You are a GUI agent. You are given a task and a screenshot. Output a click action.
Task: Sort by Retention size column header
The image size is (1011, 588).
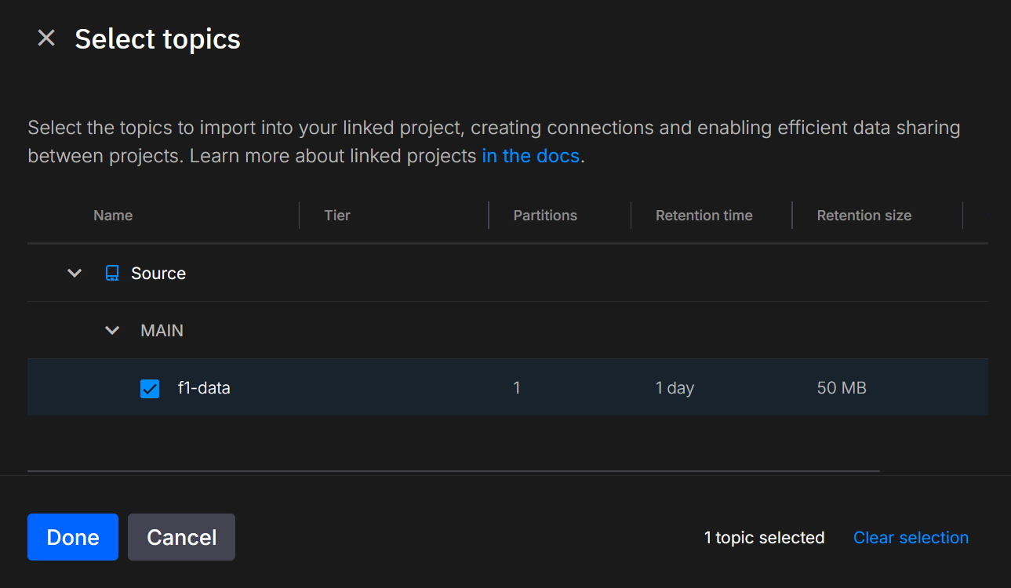point(864,216)
